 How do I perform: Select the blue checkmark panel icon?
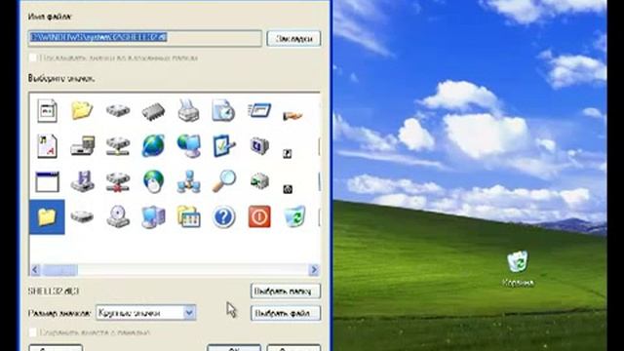[224, 145]
